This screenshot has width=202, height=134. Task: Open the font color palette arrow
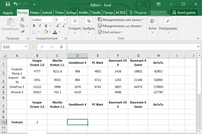coord(60,32)
